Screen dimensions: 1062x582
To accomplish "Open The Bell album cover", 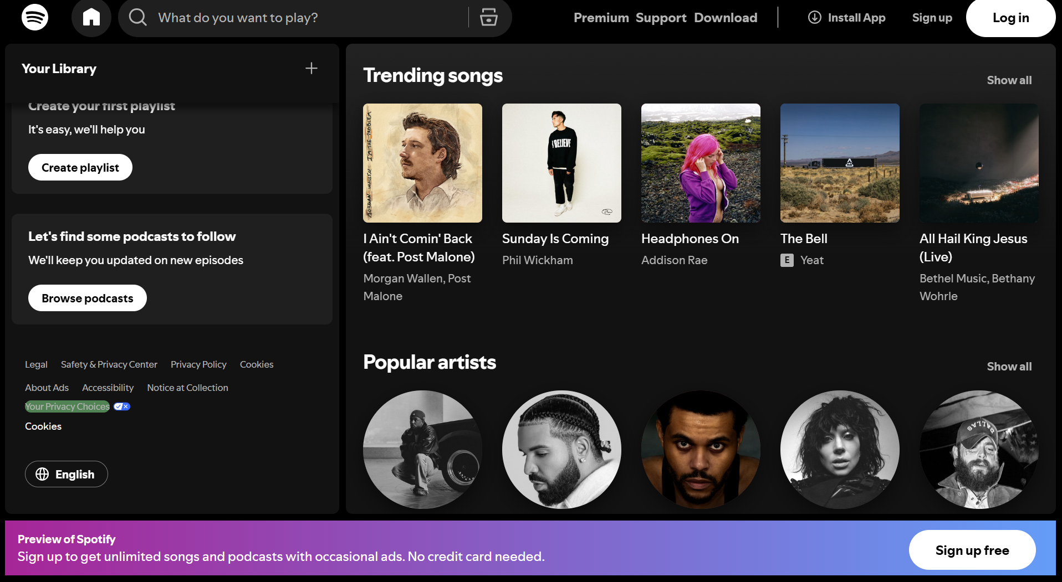I will [840, 163].
